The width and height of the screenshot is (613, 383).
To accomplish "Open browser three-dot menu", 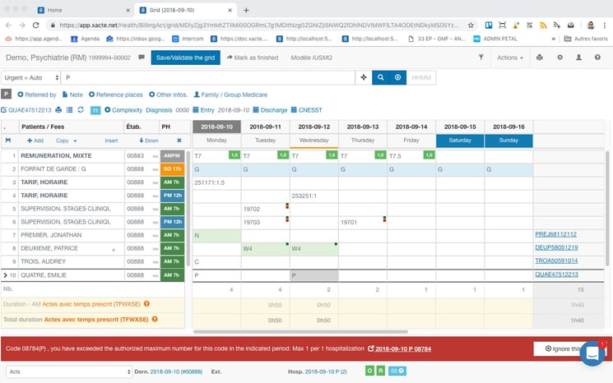I will (x=605, y=25).
